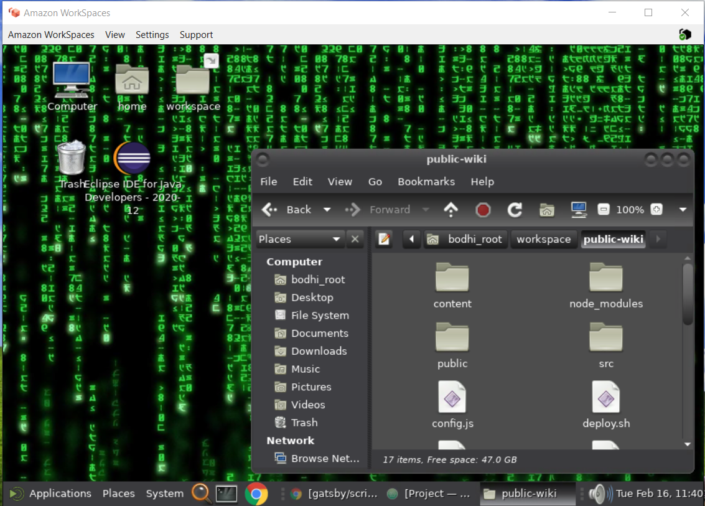The height and width of the screenshot is (506, 705).
Task: Select bodhi_root path button
Action: coord(465,239)
